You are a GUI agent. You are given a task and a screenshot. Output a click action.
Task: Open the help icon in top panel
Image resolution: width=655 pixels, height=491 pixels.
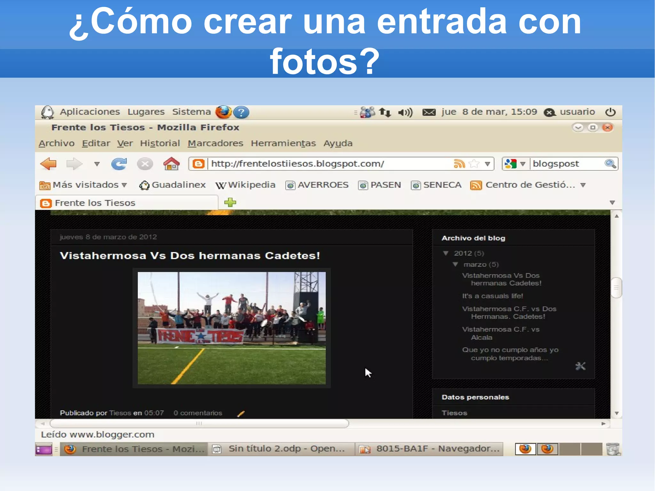(241, 112)
